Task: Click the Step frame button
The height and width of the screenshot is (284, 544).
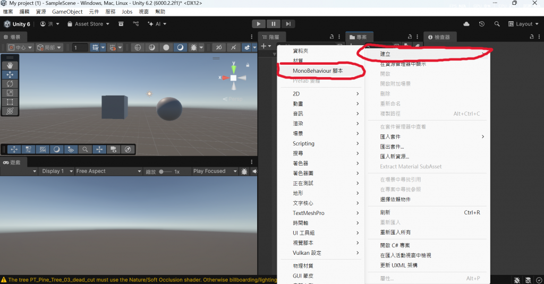Action: point(288,24)
